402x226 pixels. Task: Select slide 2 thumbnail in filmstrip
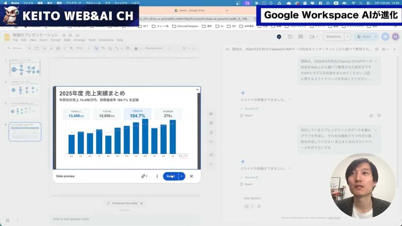[25, 89]
